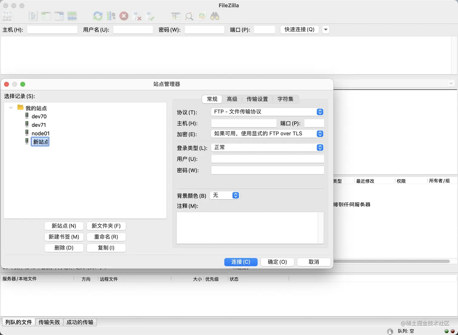This screenshot has height=335, width=458.
Task: Toggle message log display icon
Action: click(x=33, y=16)
